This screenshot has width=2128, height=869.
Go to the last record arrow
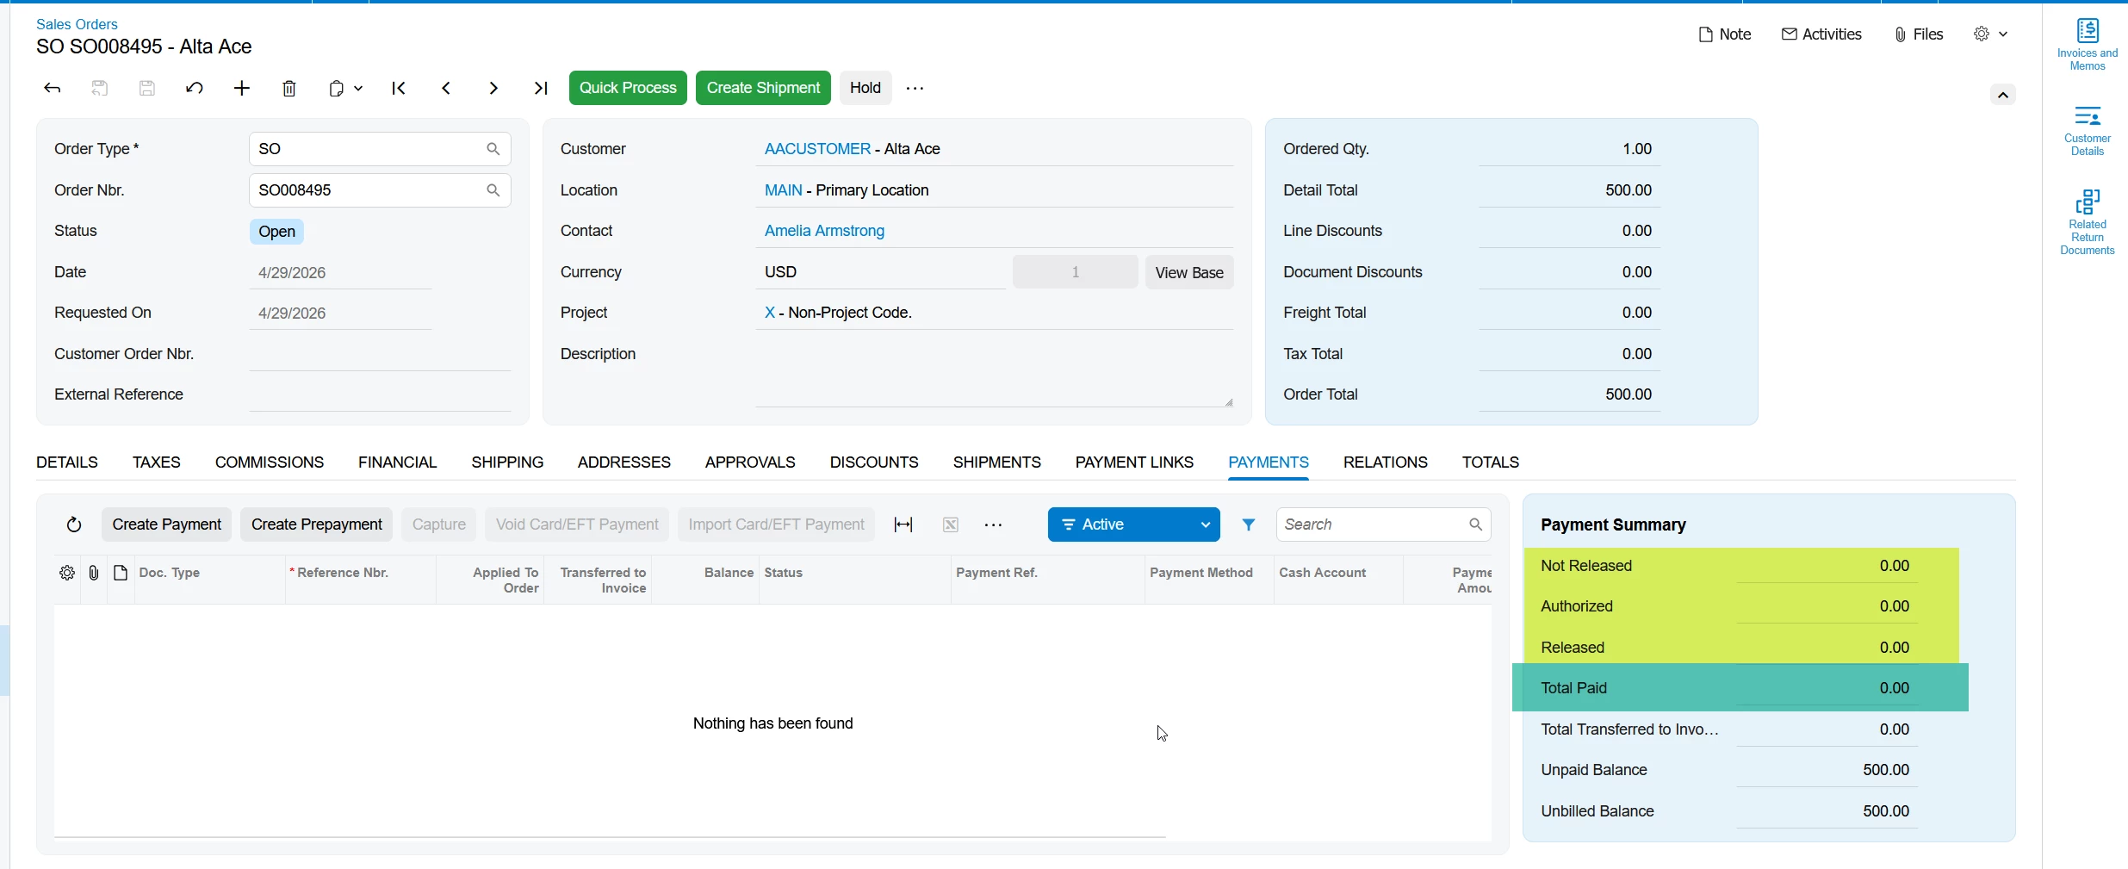541,88
